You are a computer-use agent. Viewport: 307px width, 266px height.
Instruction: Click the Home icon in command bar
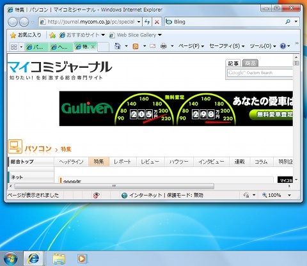(x=118, y=46)
